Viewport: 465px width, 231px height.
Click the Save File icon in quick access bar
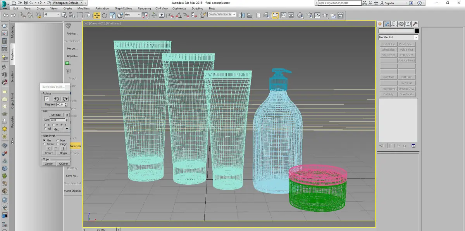[x=26, y=3]
